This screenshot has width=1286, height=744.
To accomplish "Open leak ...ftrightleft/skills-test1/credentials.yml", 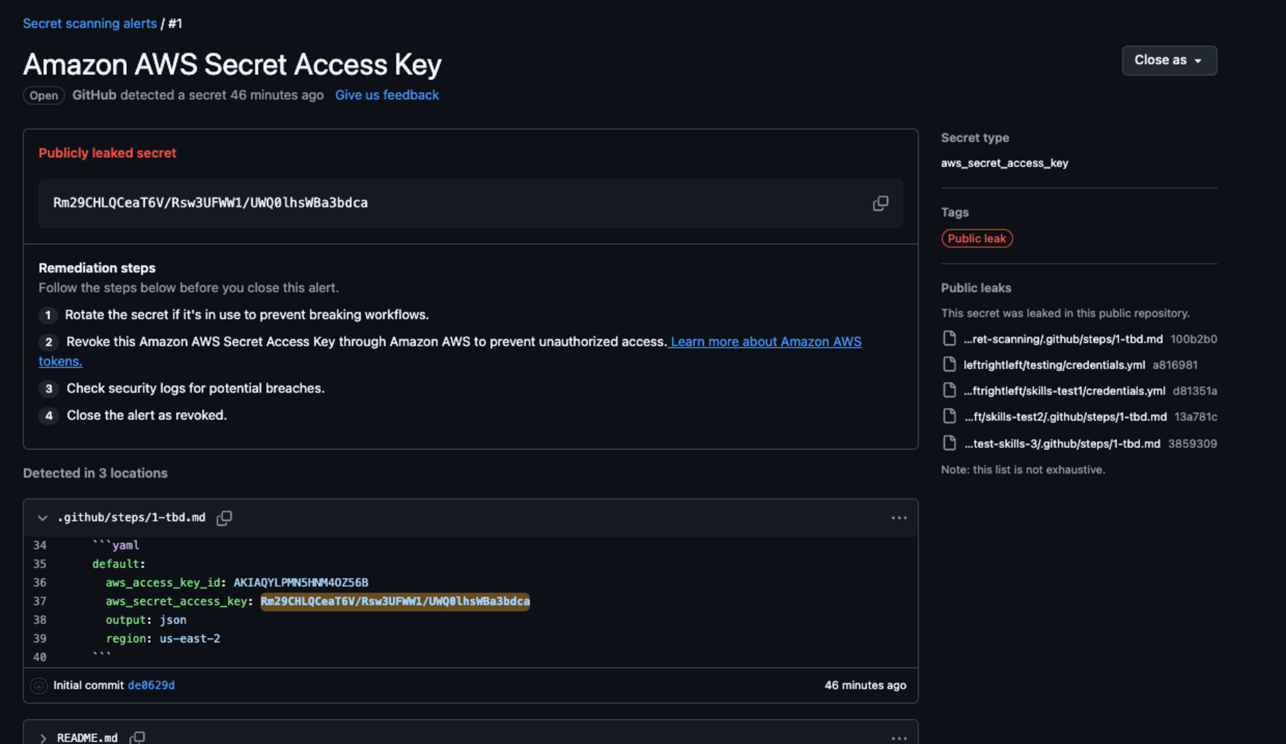I will pyautogui.click(x=1064, y=391).
